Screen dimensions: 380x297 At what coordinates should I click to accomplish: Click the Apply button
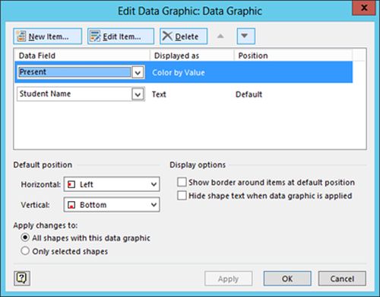228,279
